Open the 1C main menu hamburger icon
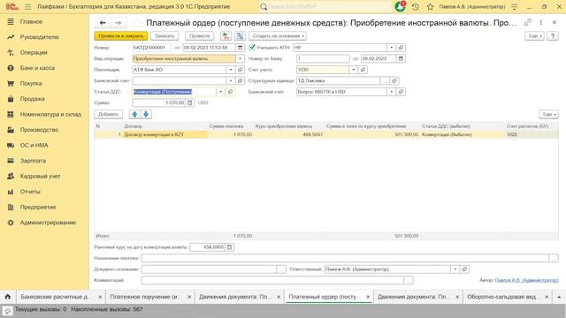566x318 pixels. (27, 6)
